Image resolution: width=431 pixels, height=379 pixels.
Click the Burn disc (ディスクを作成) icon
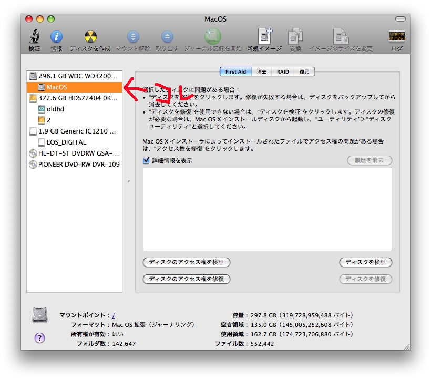(90, 37)
